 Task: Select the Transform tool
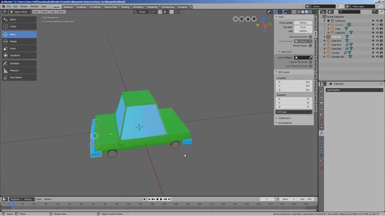point(19,55)
